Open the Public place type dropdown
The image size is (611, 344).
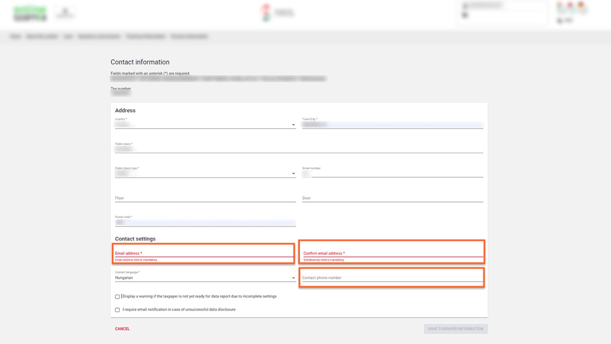click(293, 173)
